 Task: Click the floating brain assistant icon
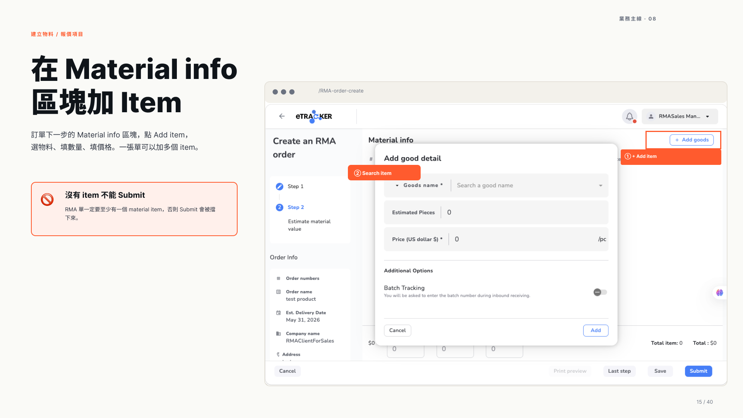(719, 293)
